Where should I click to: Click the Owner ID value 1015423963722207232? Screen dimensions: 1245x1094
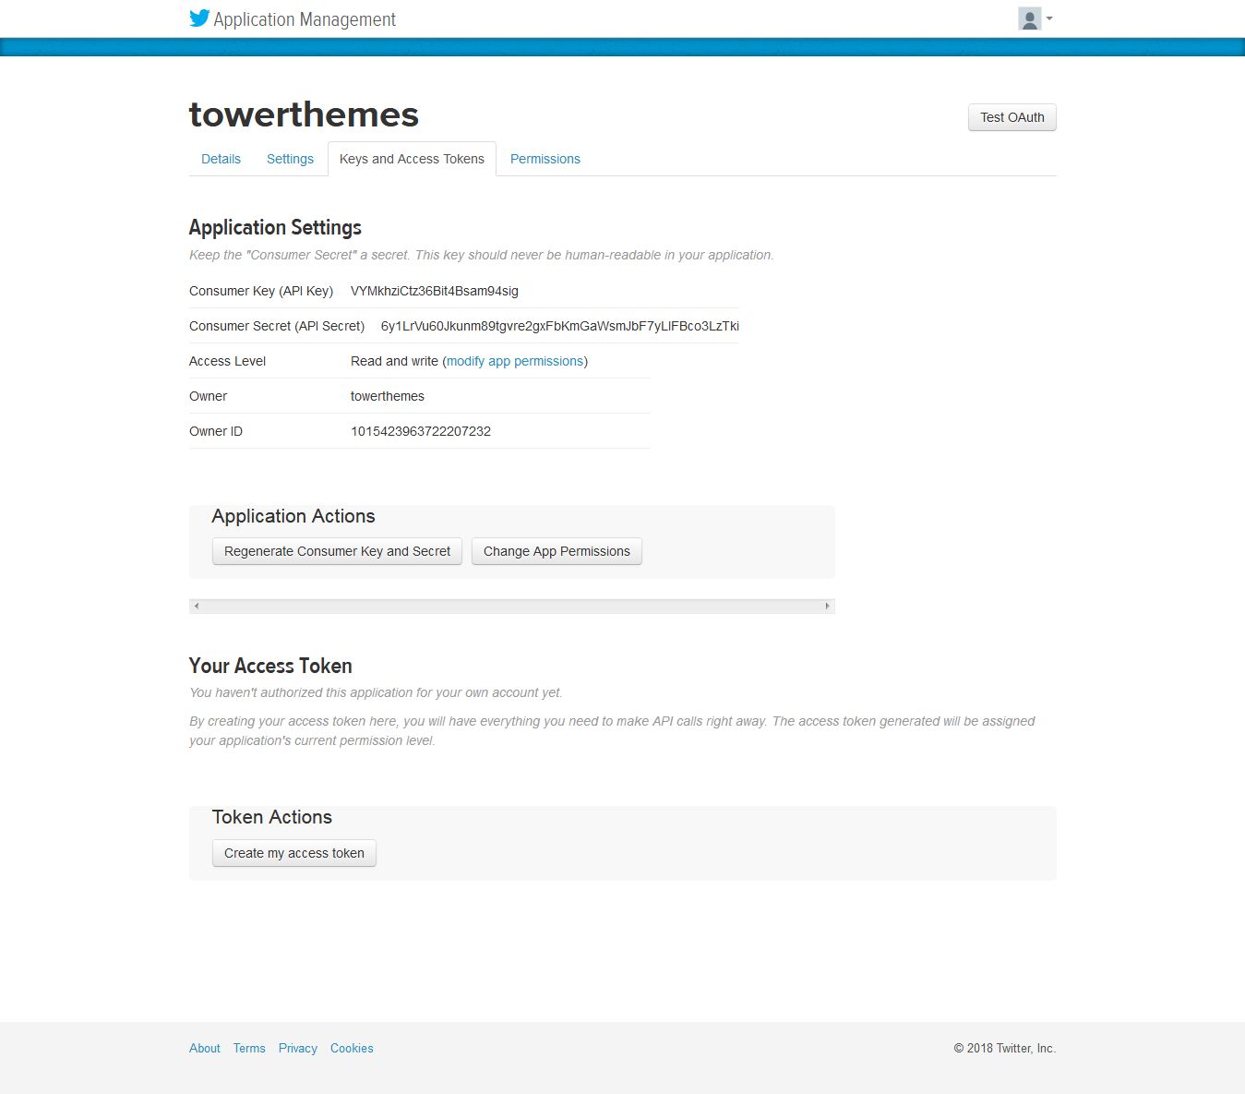421,431
